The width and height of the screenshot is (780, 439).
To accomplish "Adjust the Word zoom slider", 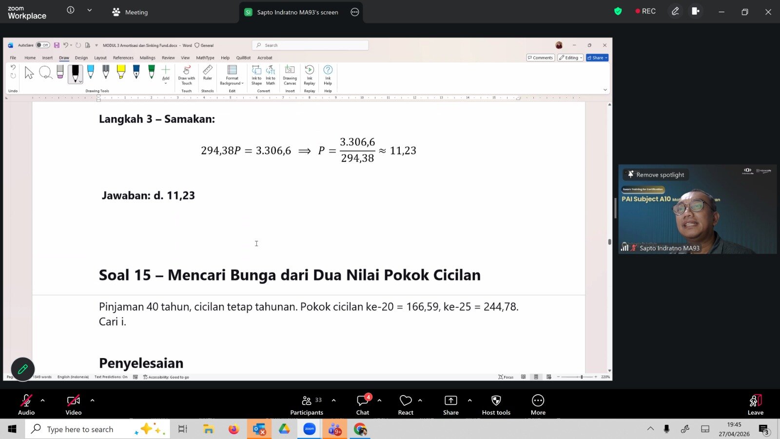I will click(x=582, y=377).
